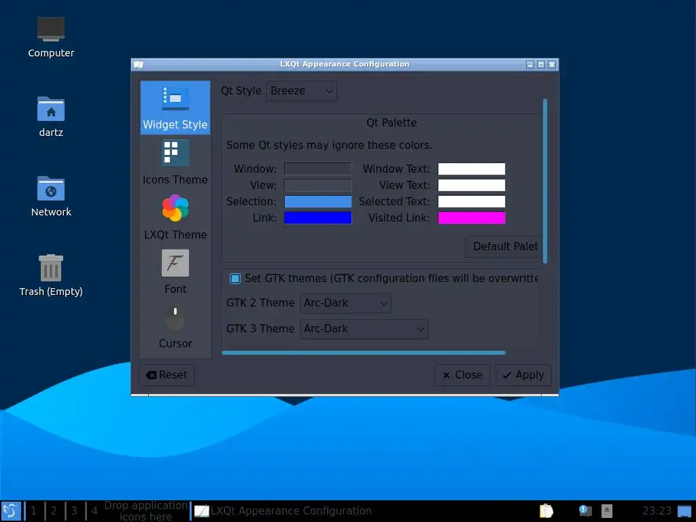Switch to virtual desktop 1
Screen dimensions: 696x522
click(33, 511)
